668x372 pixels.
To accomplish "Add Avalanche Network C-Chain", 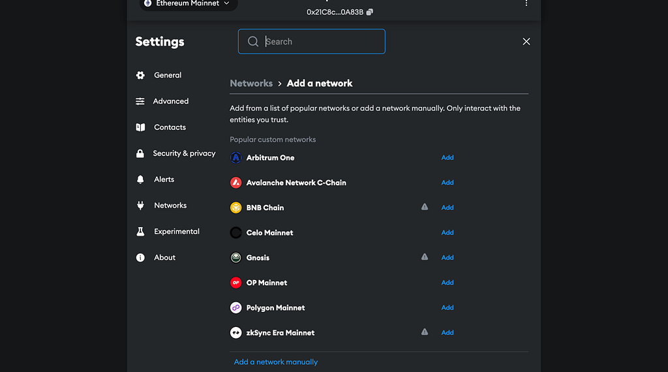I will [x=448, y=182].
